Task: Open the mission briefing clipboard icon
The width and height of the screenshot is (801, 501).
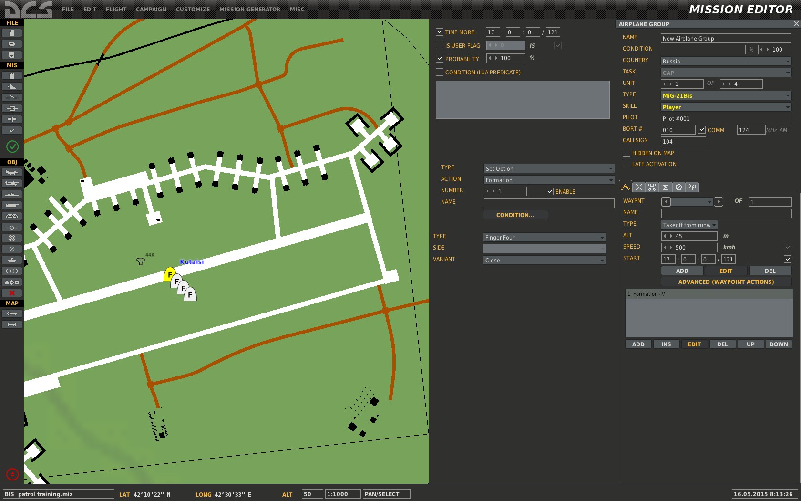Action: click(x=12, y=75)
